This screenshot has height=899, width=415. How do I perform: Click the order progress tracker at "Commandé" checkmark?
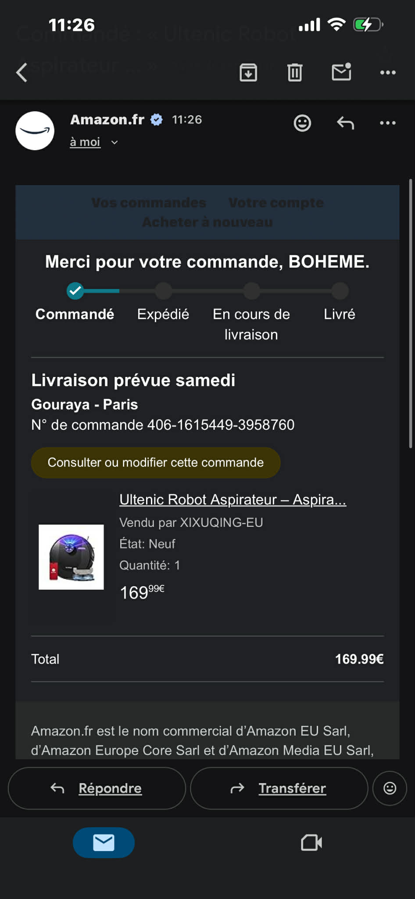tap(75, 290)
